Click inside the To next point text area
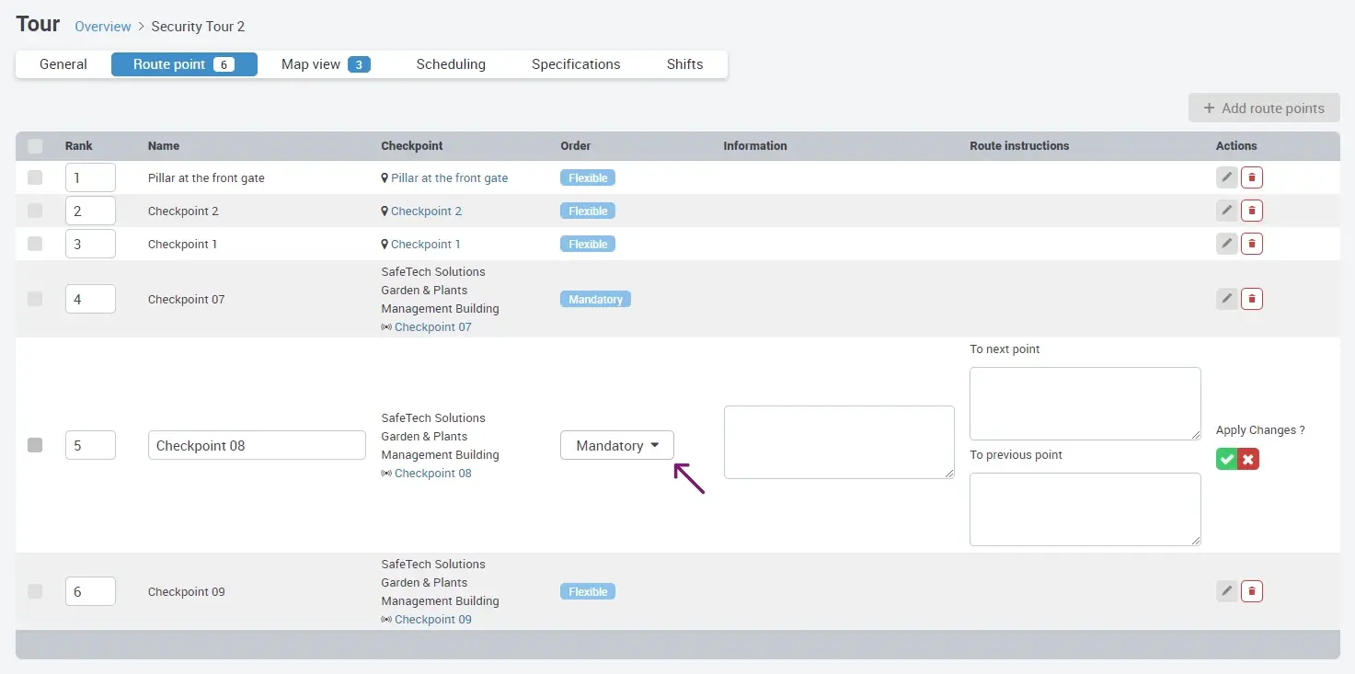Viewport: 1355px width, 674px height. 1084,403
